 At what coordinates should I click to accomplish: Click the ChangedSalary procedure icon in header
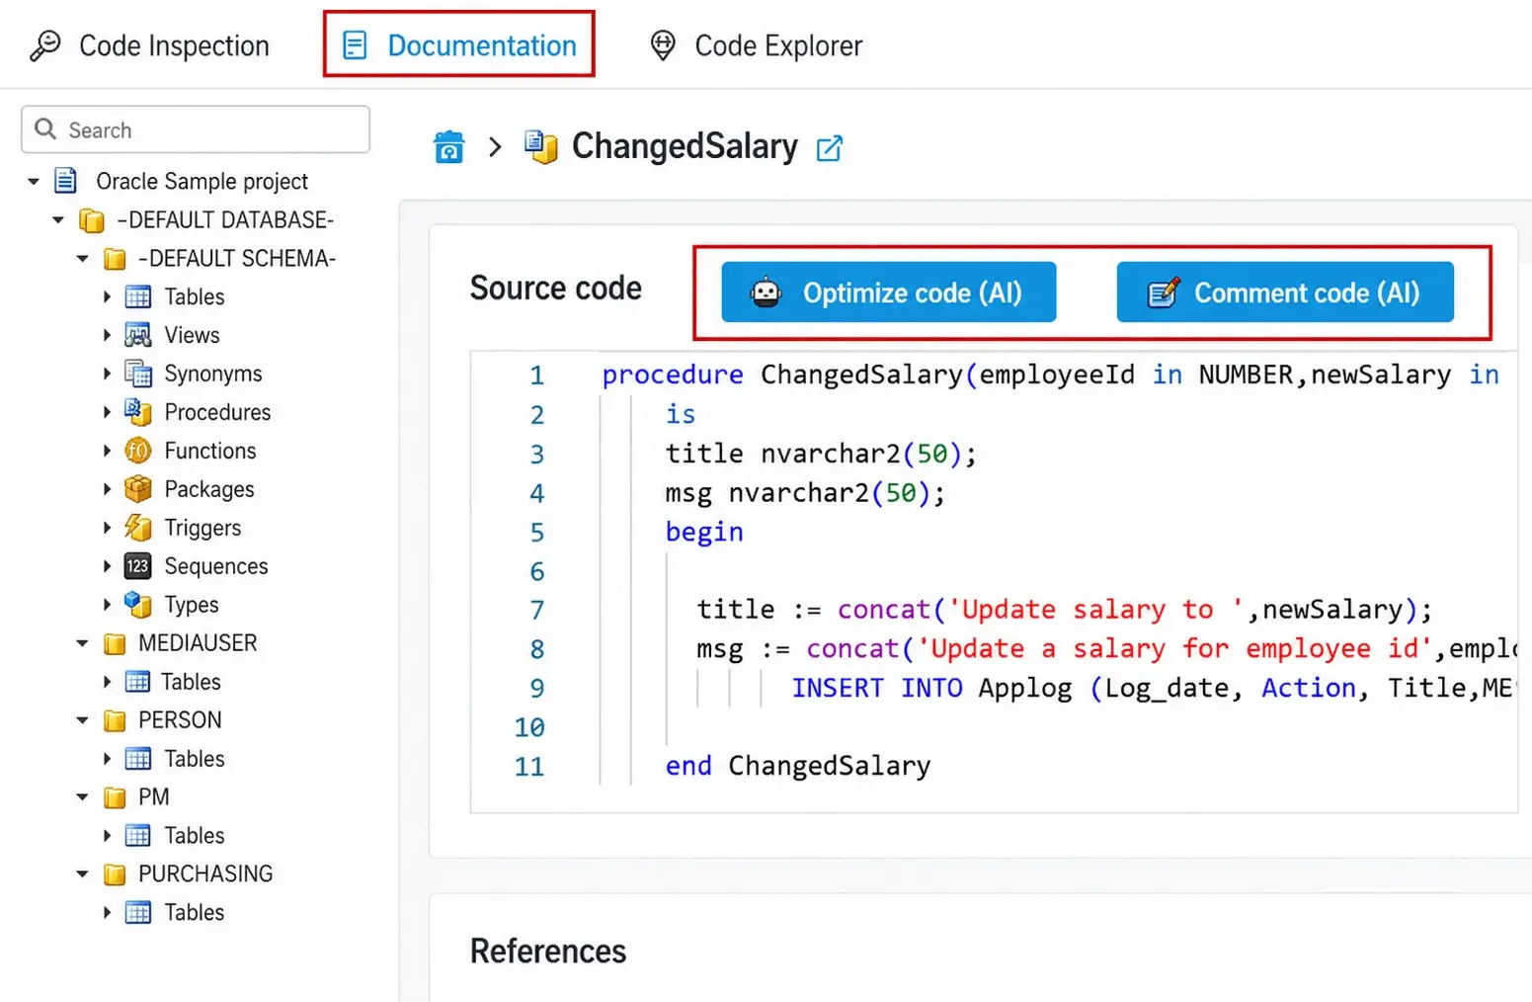coord(541,147)
